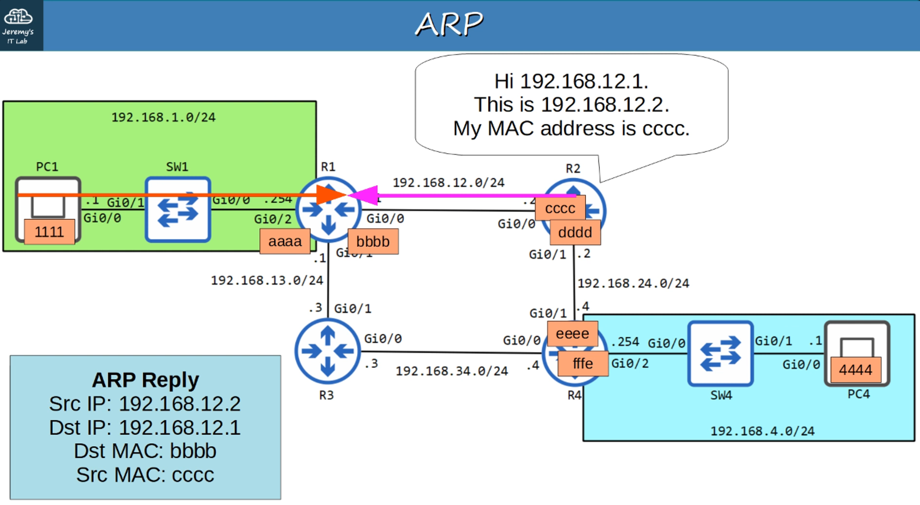Click the R2 speech bubble text
Screen dimensions: 920x505
click(x=571, y=105)
